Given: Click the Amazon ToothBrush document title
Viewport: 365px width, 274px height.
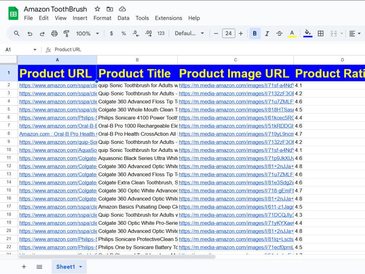Looking at the screenshot, I should (x=55, y=9).
